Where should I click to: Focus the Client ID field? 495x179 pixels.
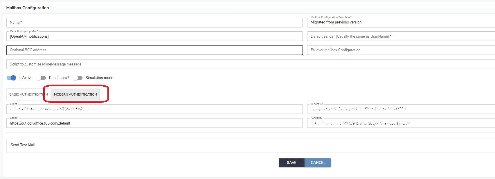(154, 109)
